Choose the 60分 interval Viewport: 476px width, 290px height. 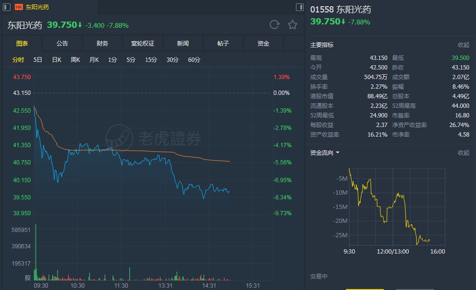[194, 60]
